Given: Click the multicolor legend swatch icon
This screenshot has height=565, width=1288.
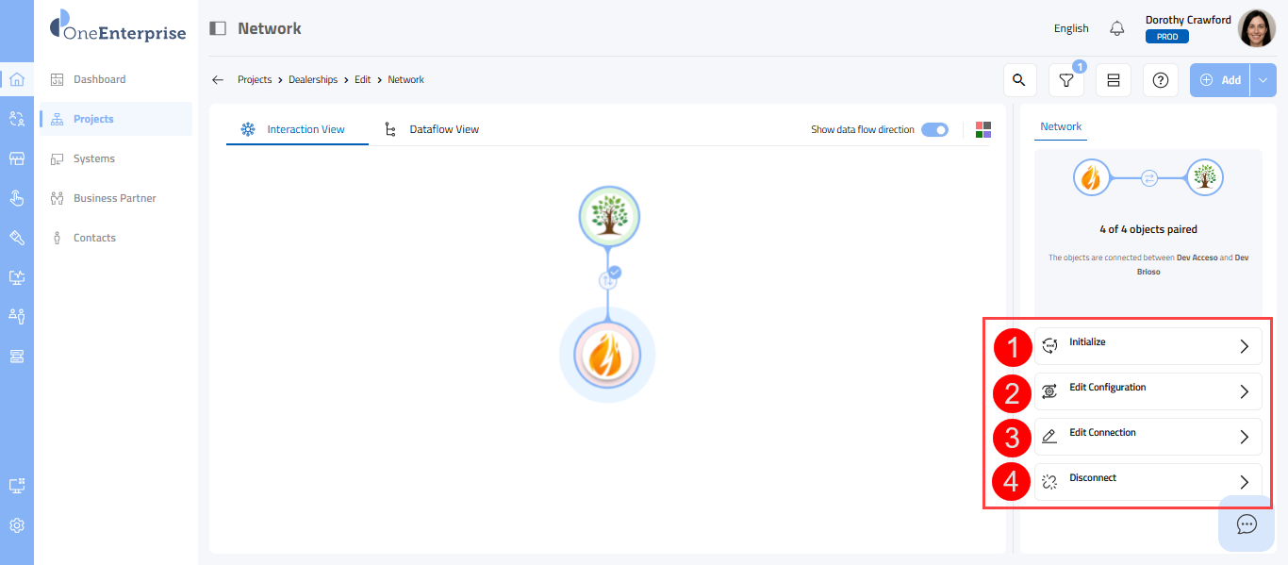Looking at the screenshot, I should pos(983,130).
